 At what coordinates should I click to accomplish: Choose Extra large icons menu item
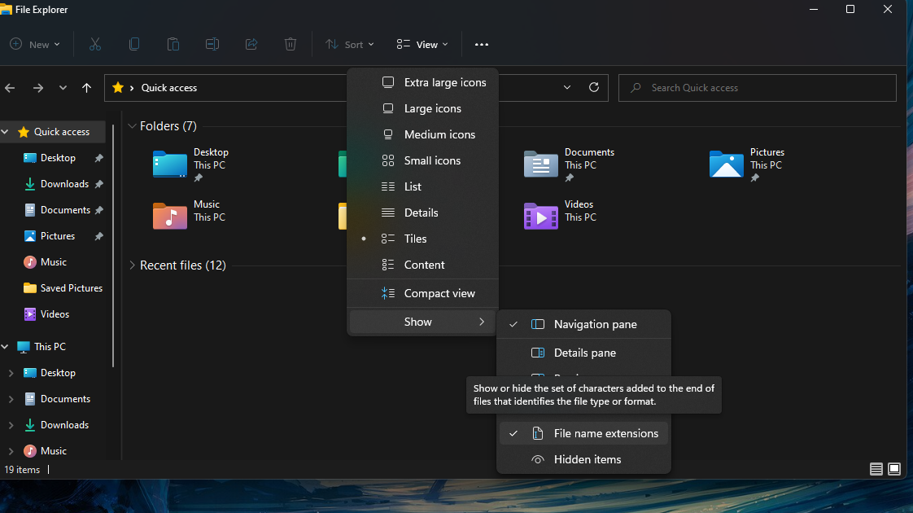pos(422,82)
